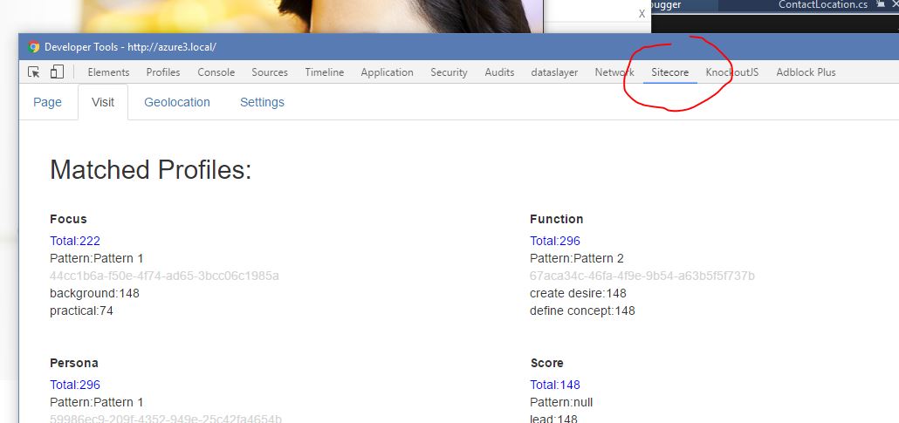Open the Page sub-tab
The image size is (899, 423).
pos(48,102)
